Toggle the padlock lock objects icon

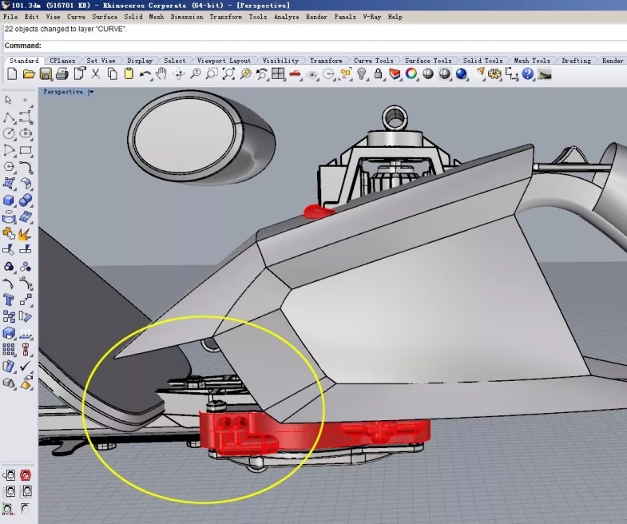pos(378,74)
